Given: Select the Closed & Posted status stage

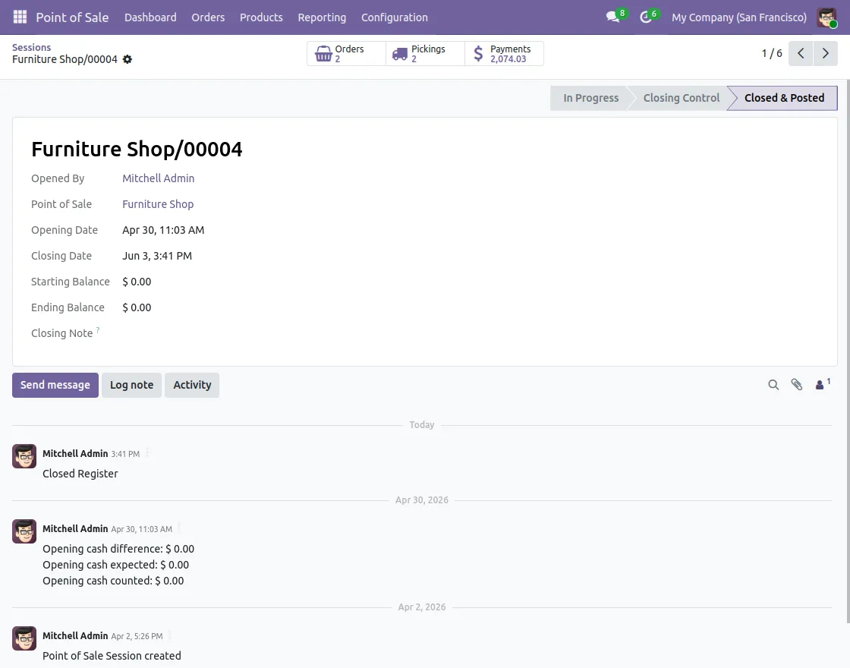Looking at the screenshot, I should (x=784, y=98).
